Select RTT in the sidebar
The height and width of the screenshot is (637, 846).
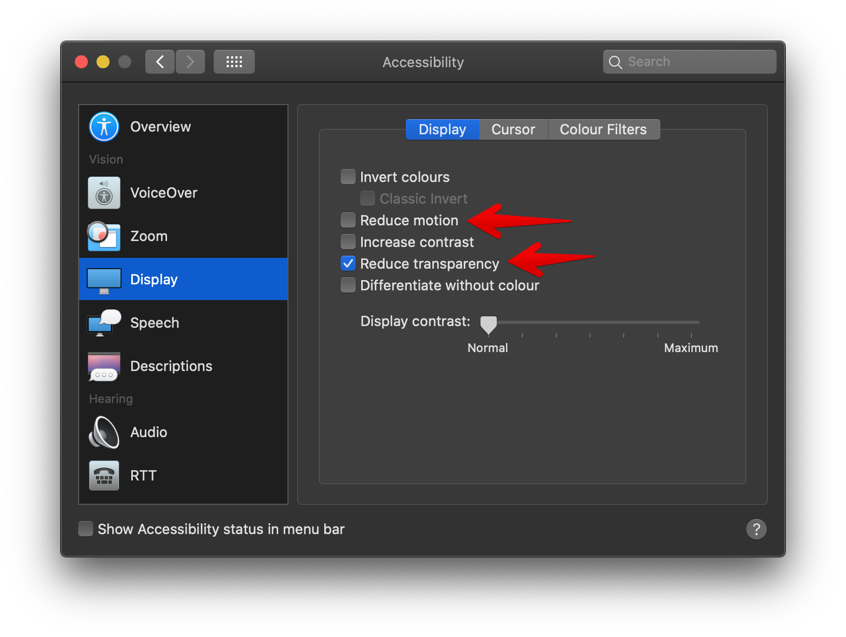click(143, 475)
